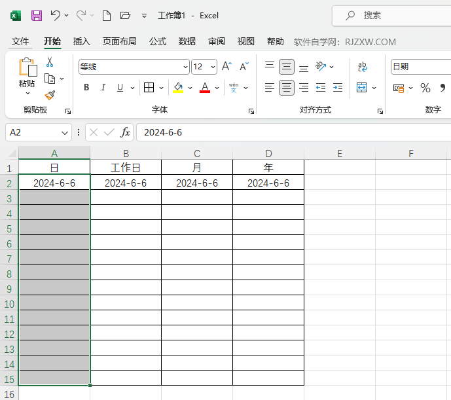Image resolution: width=451 pixels, height=400 pixels.
Task: Toggle horizontal center alignment
Action: coord(287,88)
